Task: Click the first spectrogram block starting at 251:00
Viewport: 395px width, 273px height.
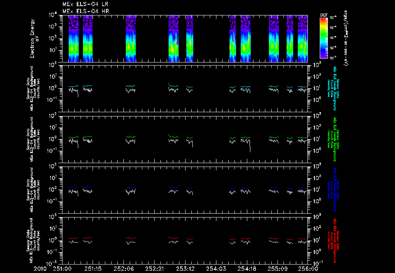Action: pos(74,39)
